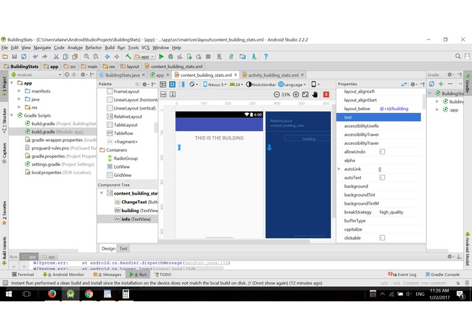
Task: Run the app with green play button
Action: [162, 56]
